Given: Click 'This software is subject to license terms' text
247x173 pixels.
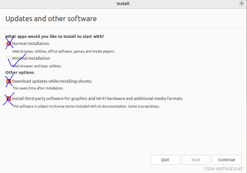Looking at the screenshot, I should [86, 107].
